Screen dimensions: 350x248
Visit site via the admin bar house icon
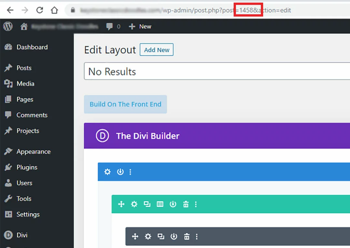[24, 26]
